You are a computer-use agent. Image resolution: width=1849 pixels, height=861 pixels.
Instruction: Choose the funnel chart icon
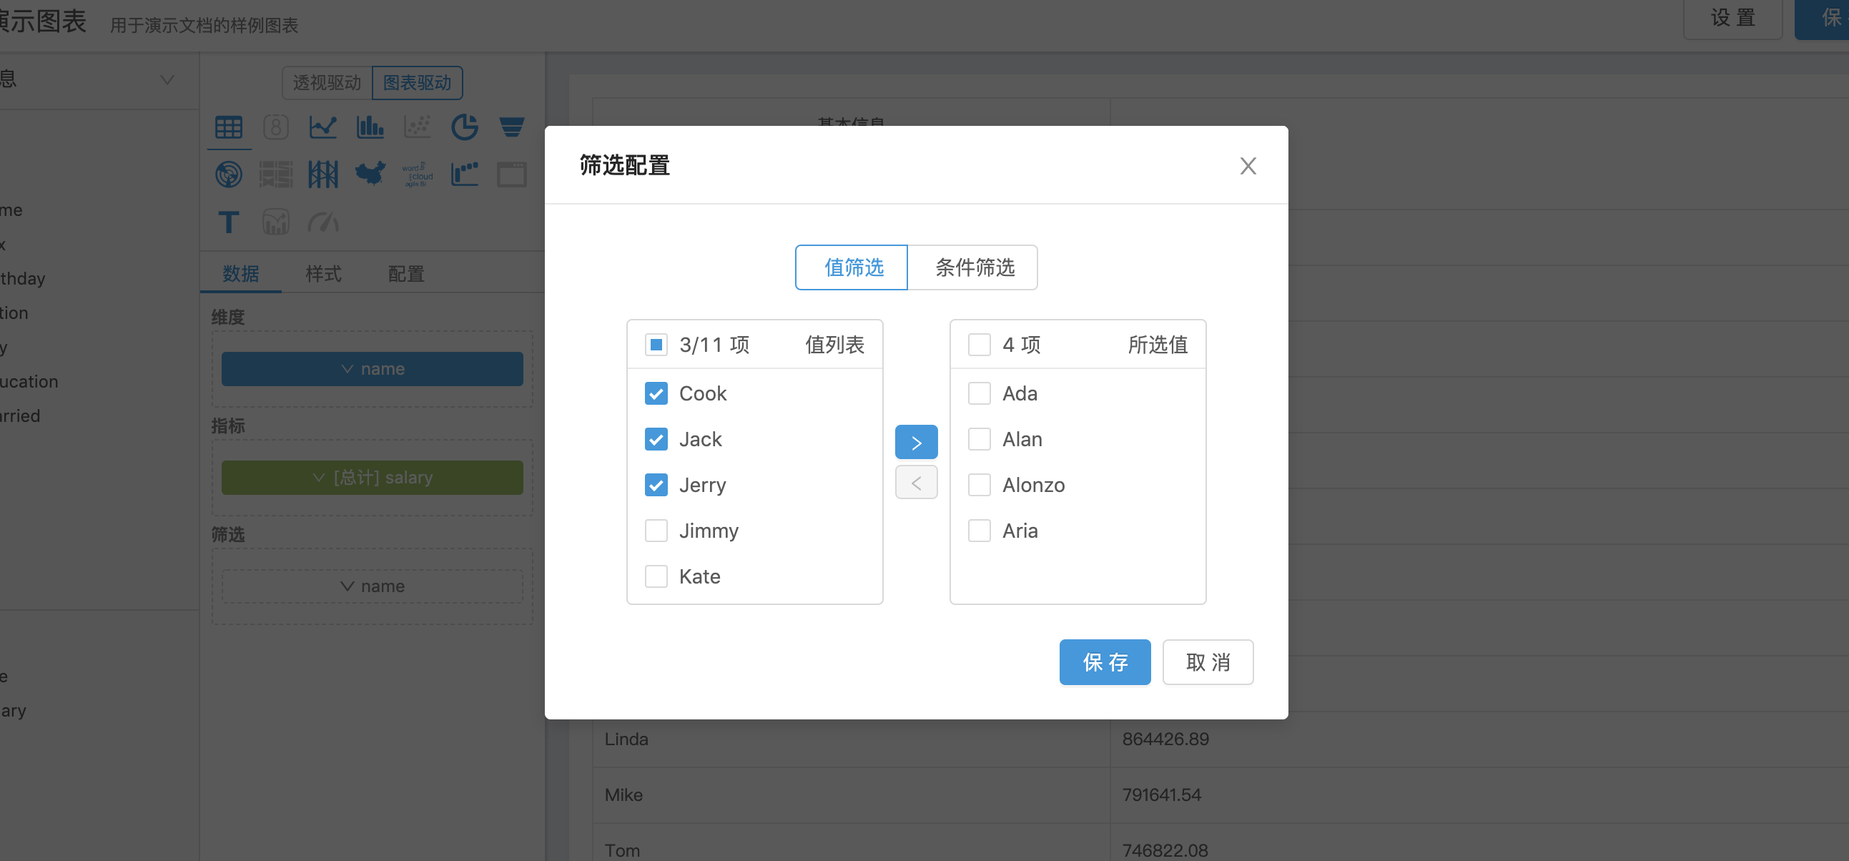[x=511, y=128]
